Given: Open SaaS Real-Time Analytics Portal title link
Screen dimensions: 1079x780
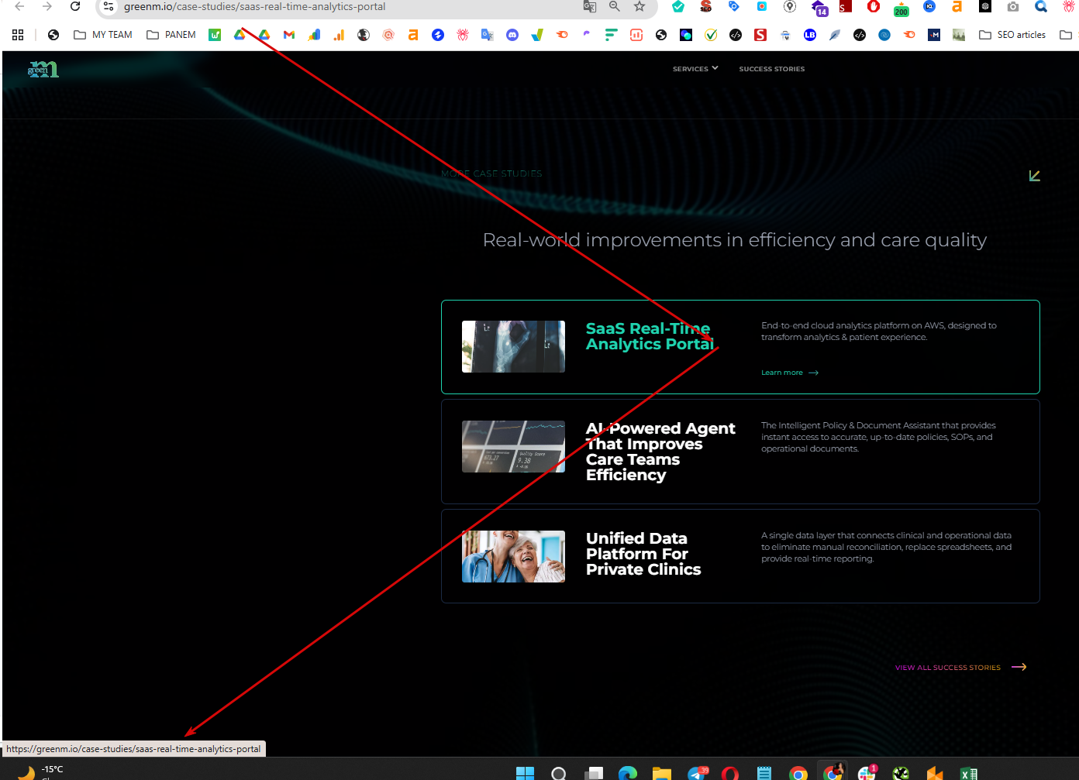Looking at the screenshot, I should click(650, 336).
